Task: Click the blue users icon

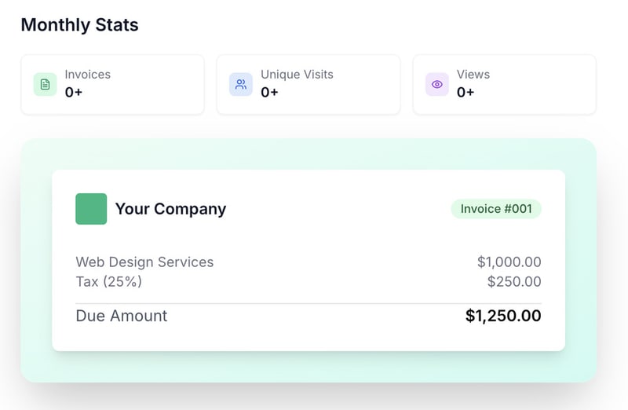Action: [x=241, y=84]
